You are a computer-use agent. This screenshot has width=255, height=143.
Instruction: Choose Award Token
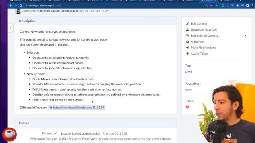click(199, 54)
